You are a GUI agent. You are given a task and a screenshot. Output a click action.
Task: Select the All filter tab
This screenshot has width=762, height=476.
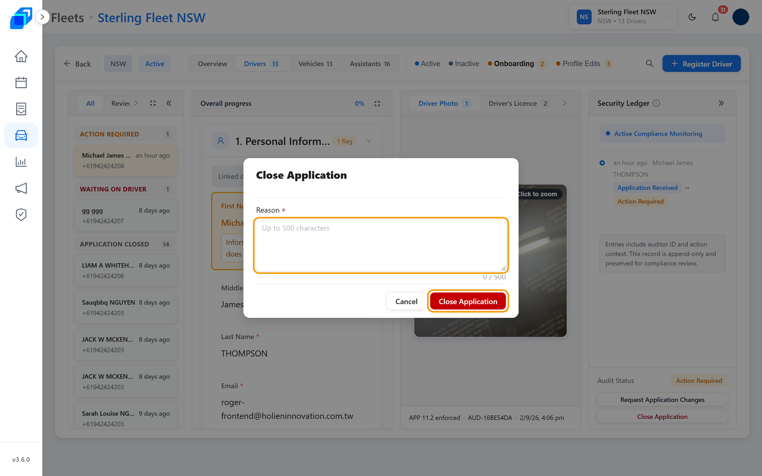pos(90,103)
